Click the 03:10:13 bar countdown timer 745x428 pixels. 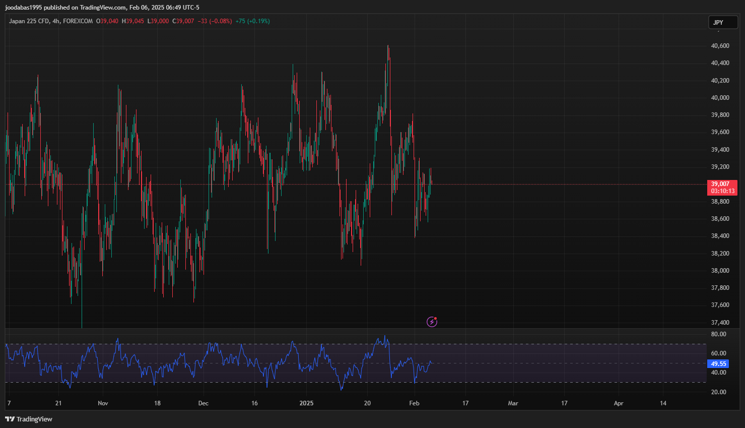(723, 191)
